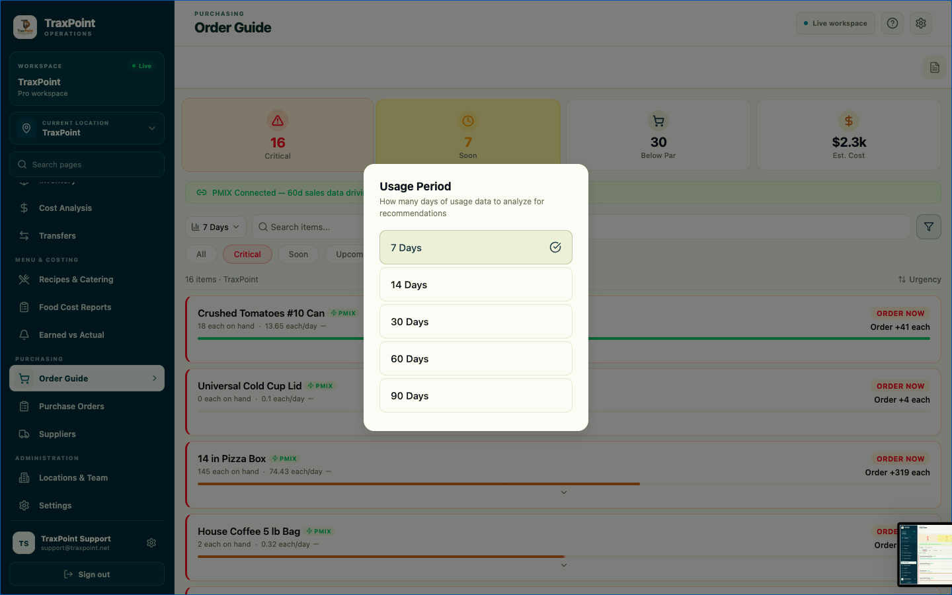Viewport: 952px width, 595px height.
Task: Expand the Current Location dropdown
Action: point(87,128)
